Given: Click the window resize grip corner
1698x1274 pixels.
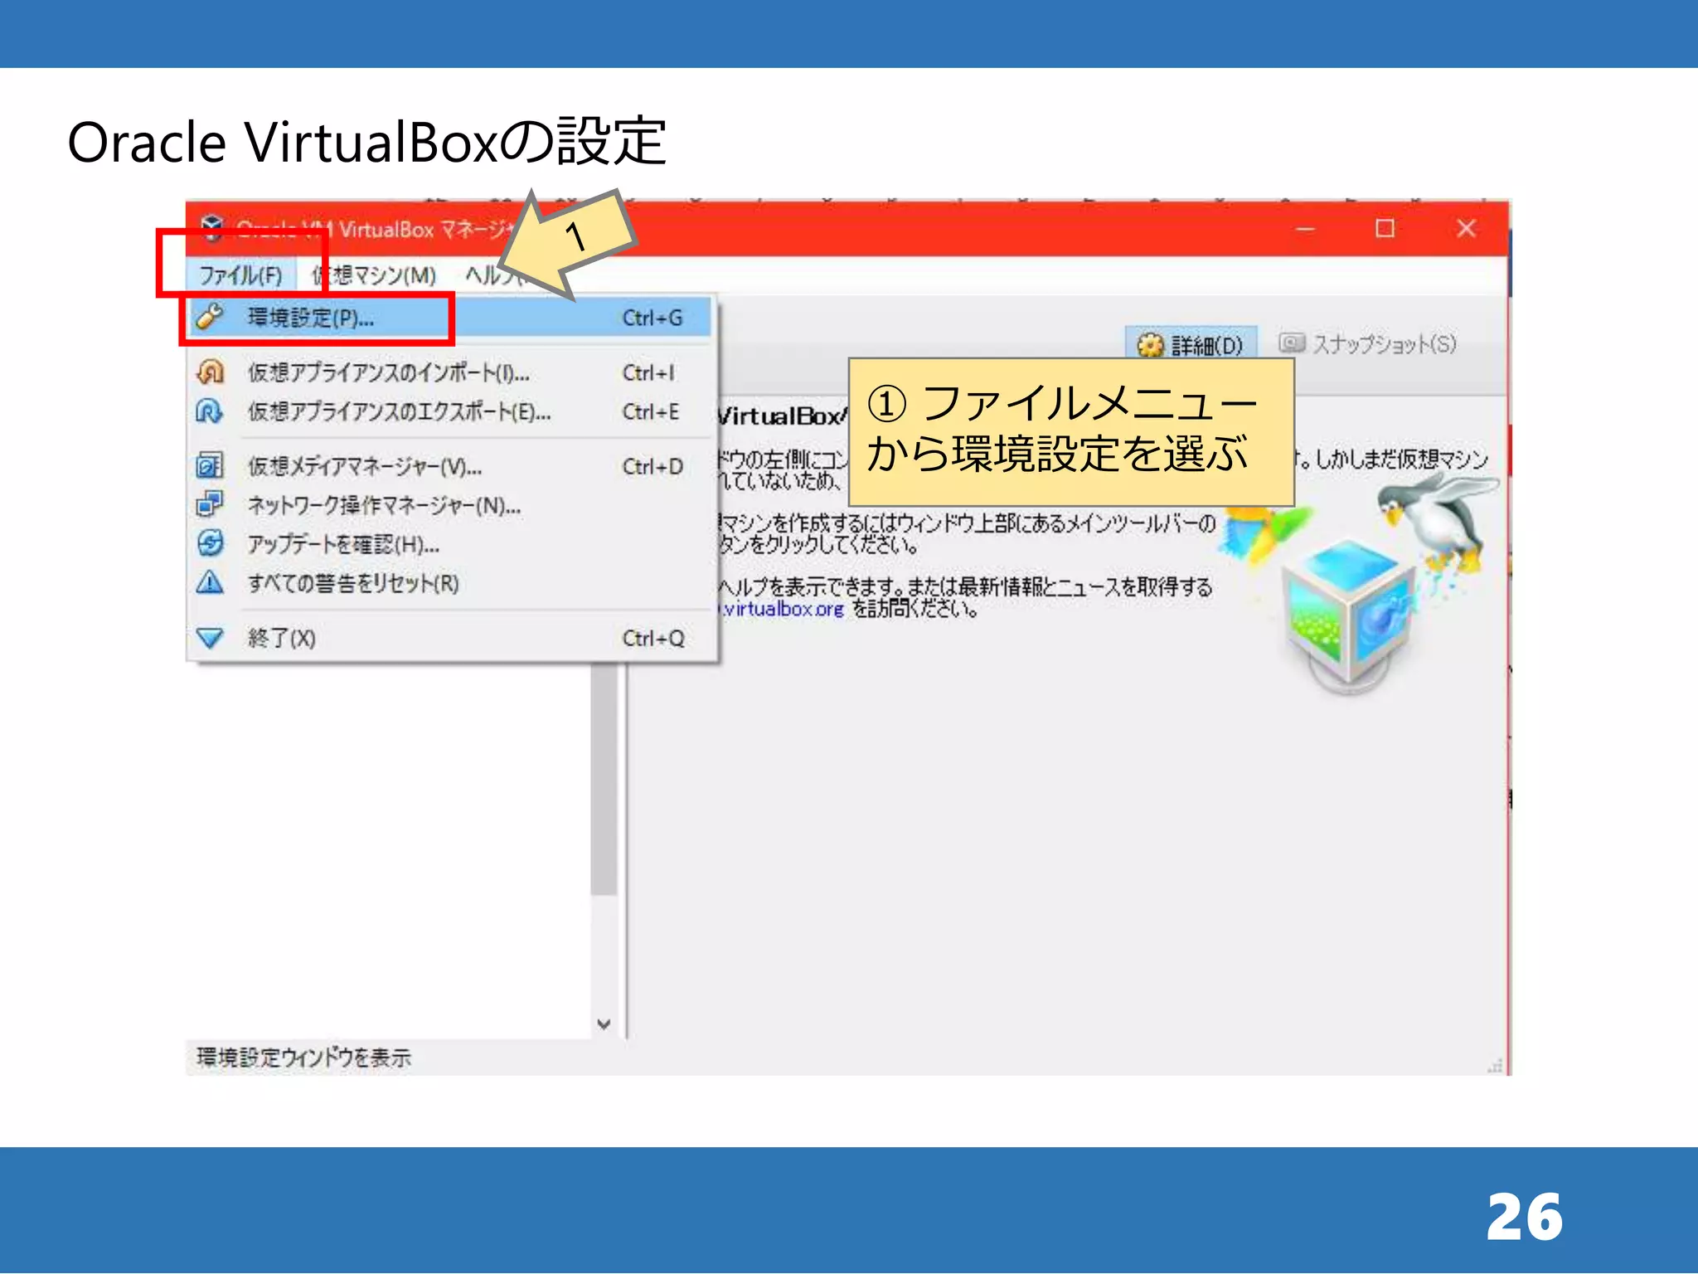Looking at the screenshot, I should click(1495, 1066).
